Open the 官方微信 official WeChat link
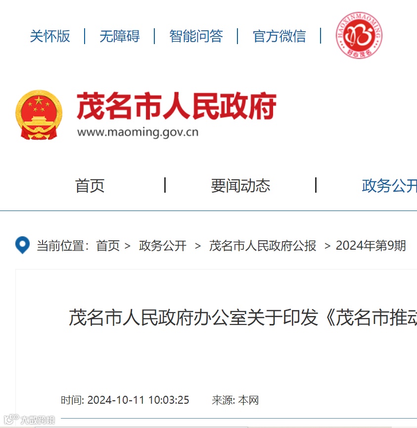417x428 pixels. pyautogui.click(x=279, y=36)
